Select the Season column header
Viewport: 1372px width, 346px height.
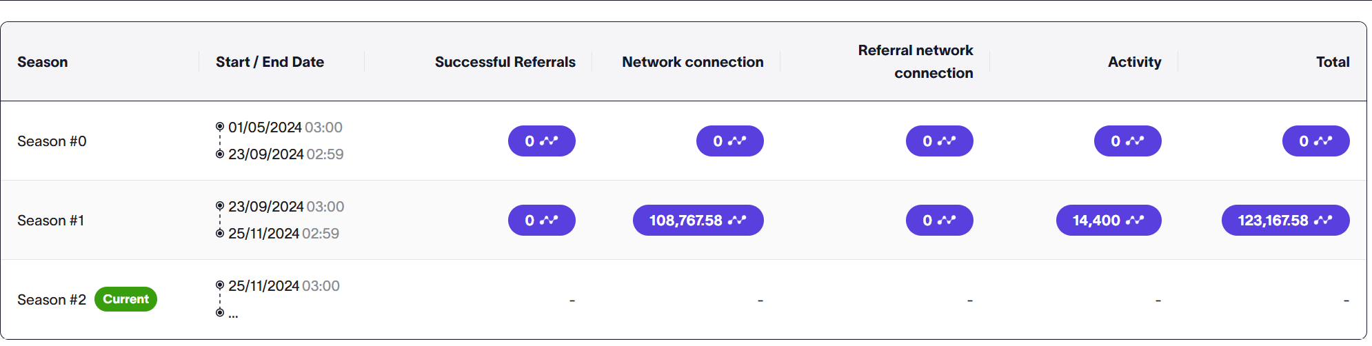43,62
